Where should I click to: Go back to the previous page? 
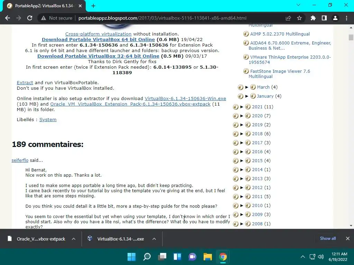tap(8, 18)
